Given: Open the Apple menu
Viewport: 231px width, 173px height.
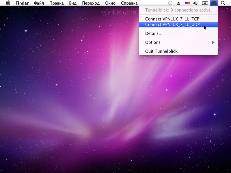Looking at the screenshot, I should tap(8, 3).
